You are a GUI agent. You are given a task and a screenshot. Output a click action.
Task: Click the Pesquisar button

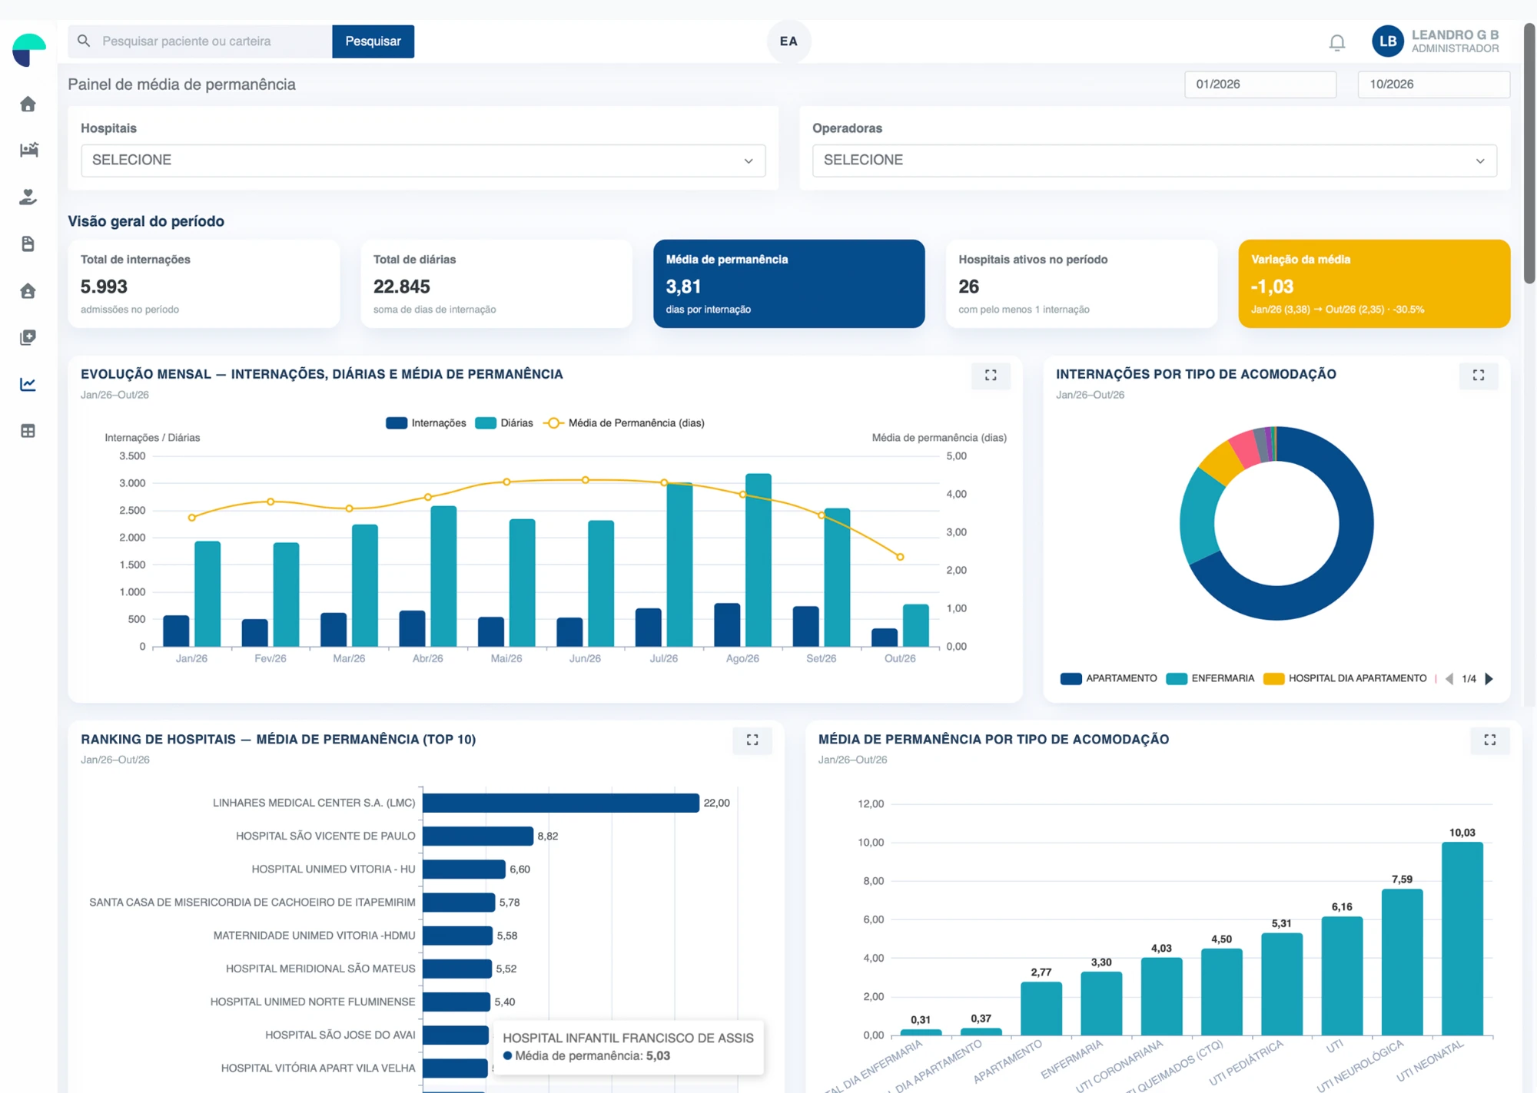pos(373,41)
